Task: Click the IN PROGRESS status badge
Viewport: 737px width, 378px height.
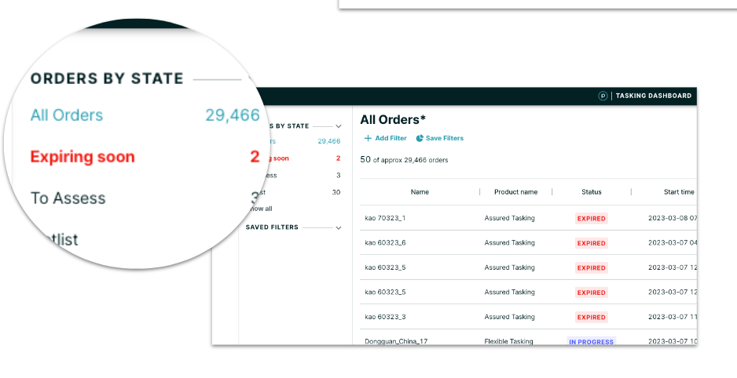Action: (592, 341)
